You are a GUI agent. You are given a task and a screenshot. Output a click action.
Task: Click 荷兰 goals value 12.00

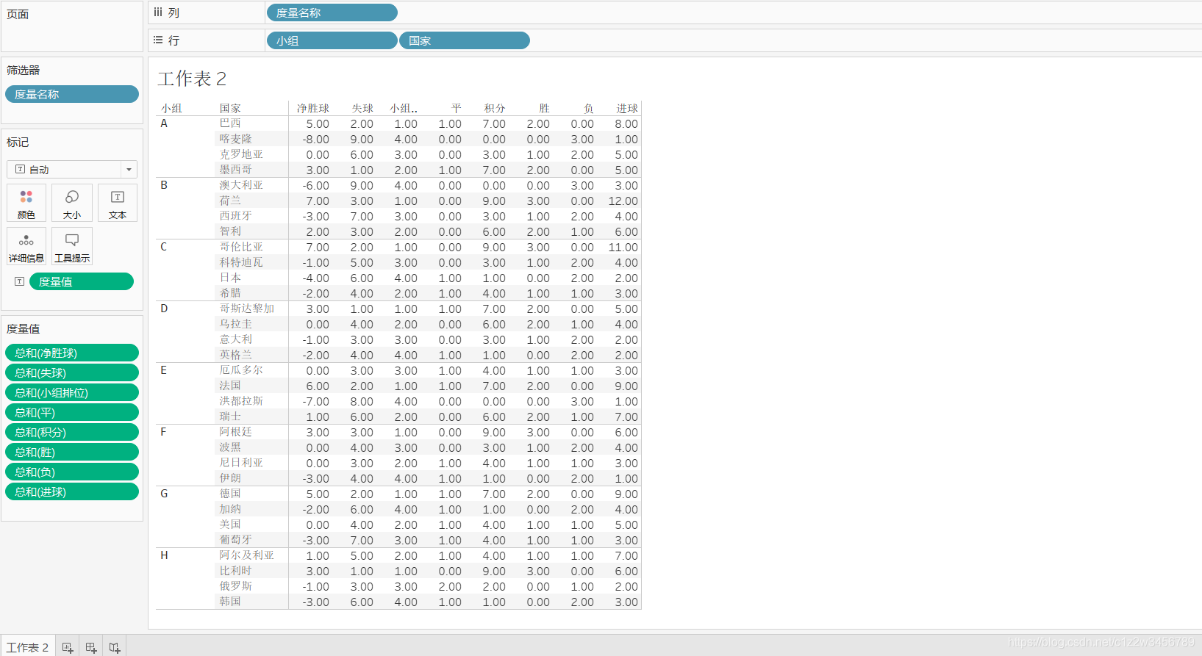click(623, 201)
